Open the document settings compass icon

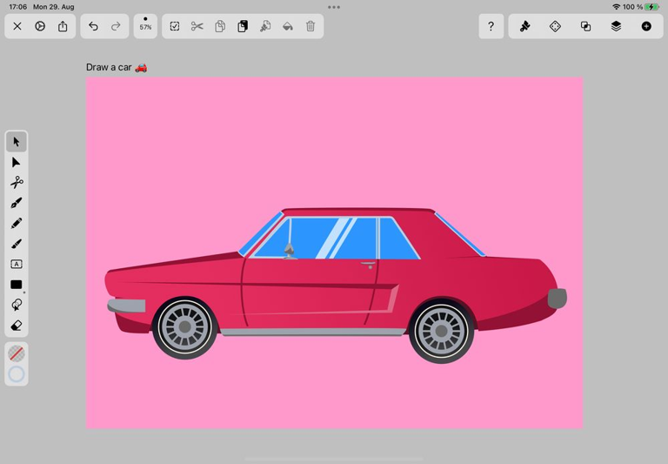[40, 26]
